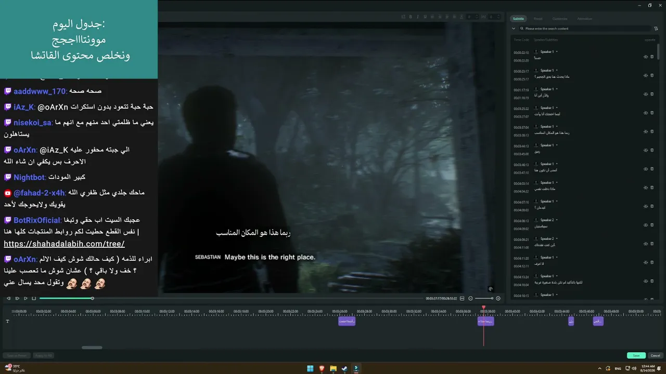Open the Brave browser from the taskbar
This screenshot has width=666, height=374.
[x=322, y=368]
